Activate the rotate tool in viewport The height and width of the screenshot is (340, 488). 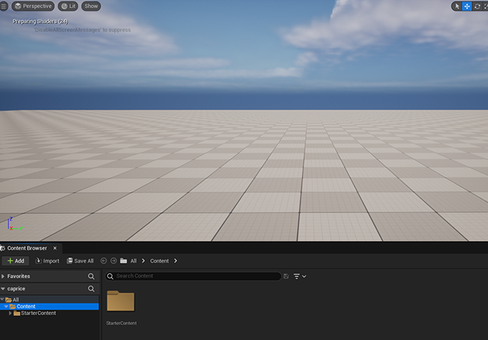[477, 6]
